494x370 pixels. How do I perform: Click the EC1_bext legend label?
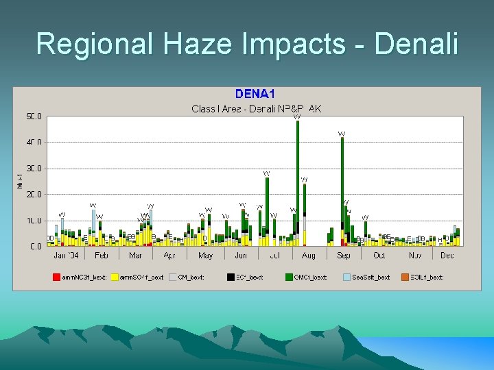pos(250,277)
